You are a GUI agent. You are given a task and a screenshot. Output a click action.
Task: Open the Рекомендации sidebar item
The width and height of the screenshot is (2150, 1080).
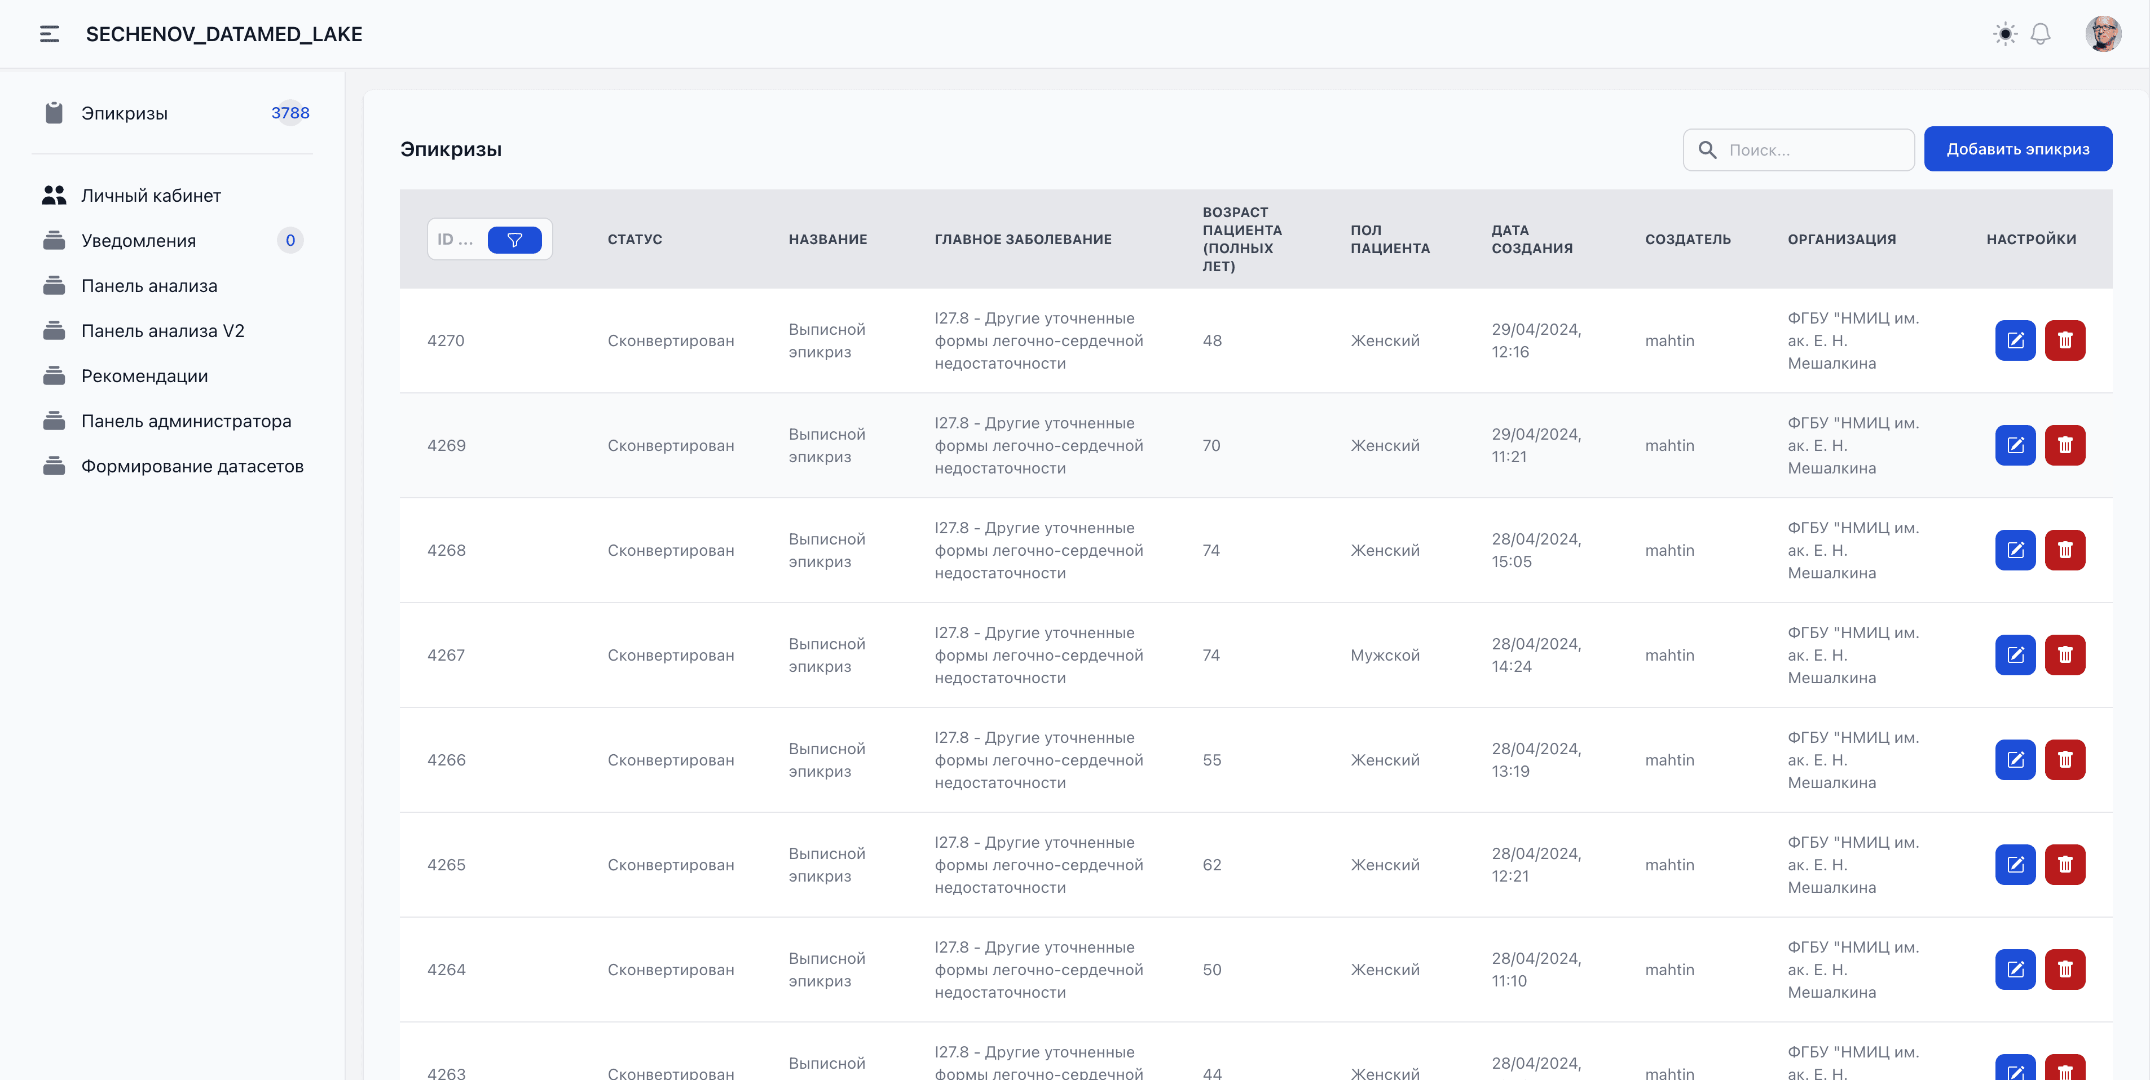tap(144, 376)
